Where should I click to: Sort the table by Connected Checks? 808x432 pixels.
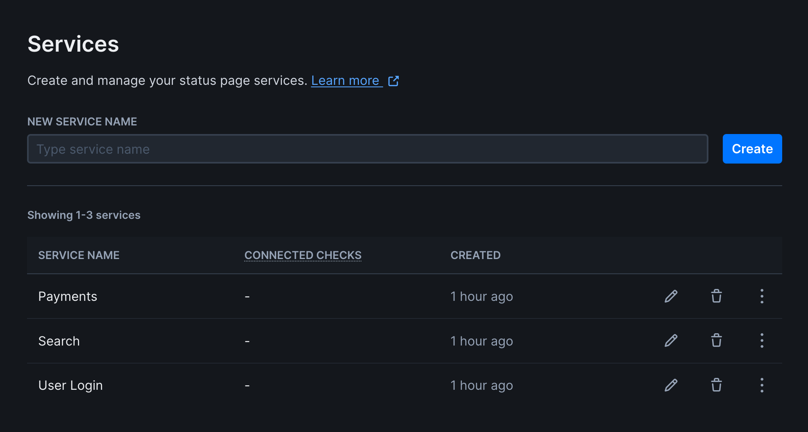303,255
